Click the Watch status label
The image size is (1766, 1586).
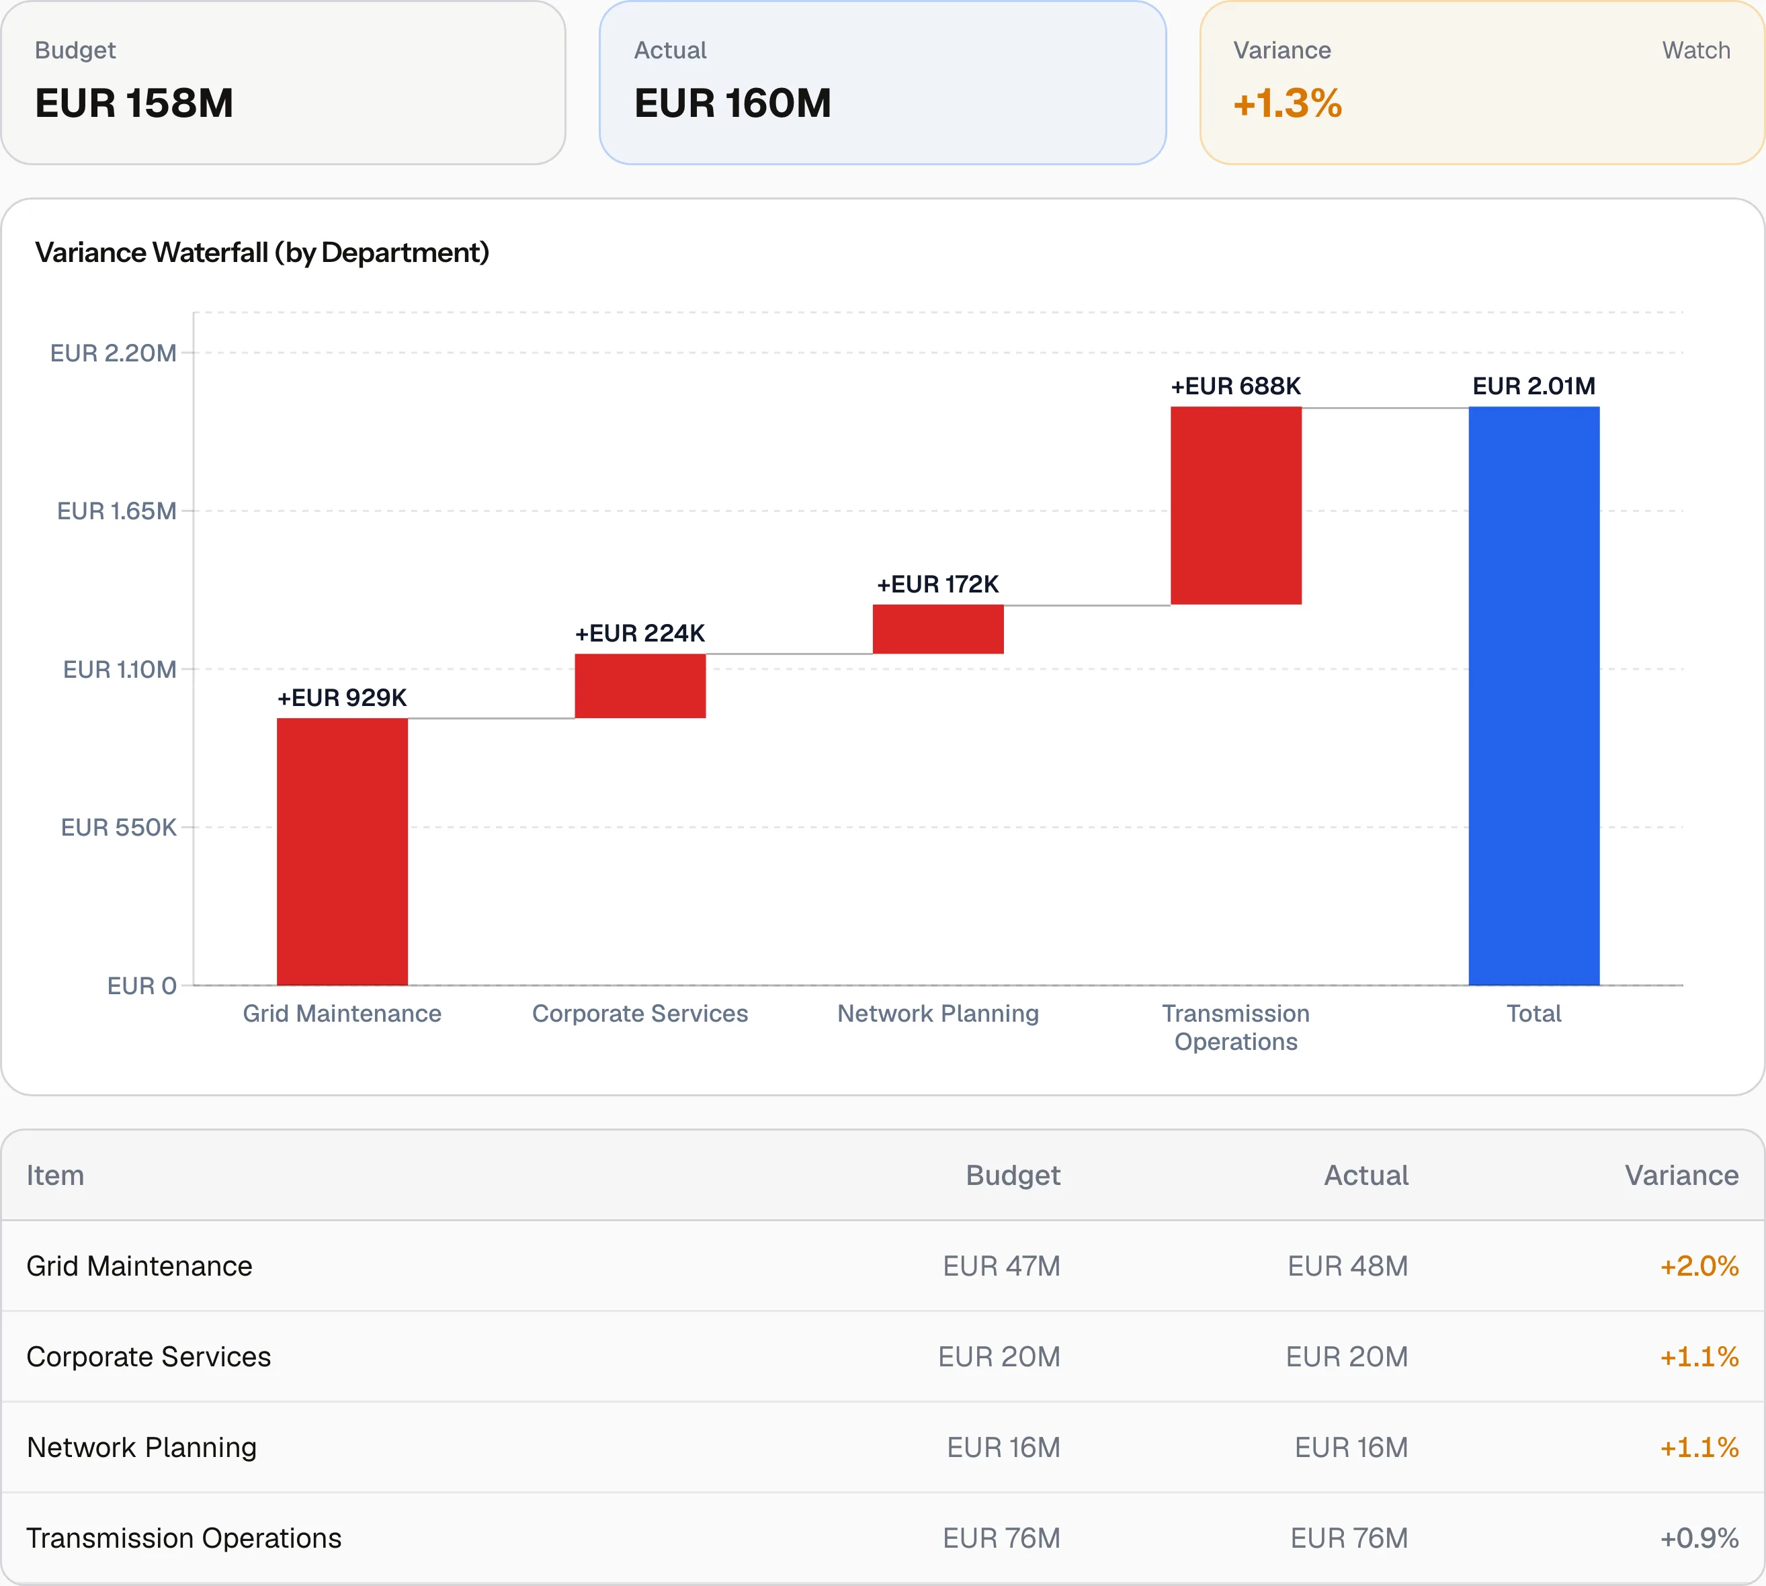1695,50
